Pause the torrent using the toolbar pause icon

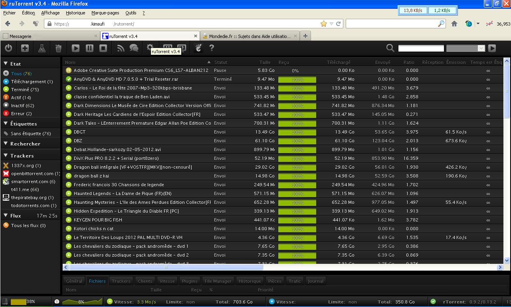tap(89, 48)
